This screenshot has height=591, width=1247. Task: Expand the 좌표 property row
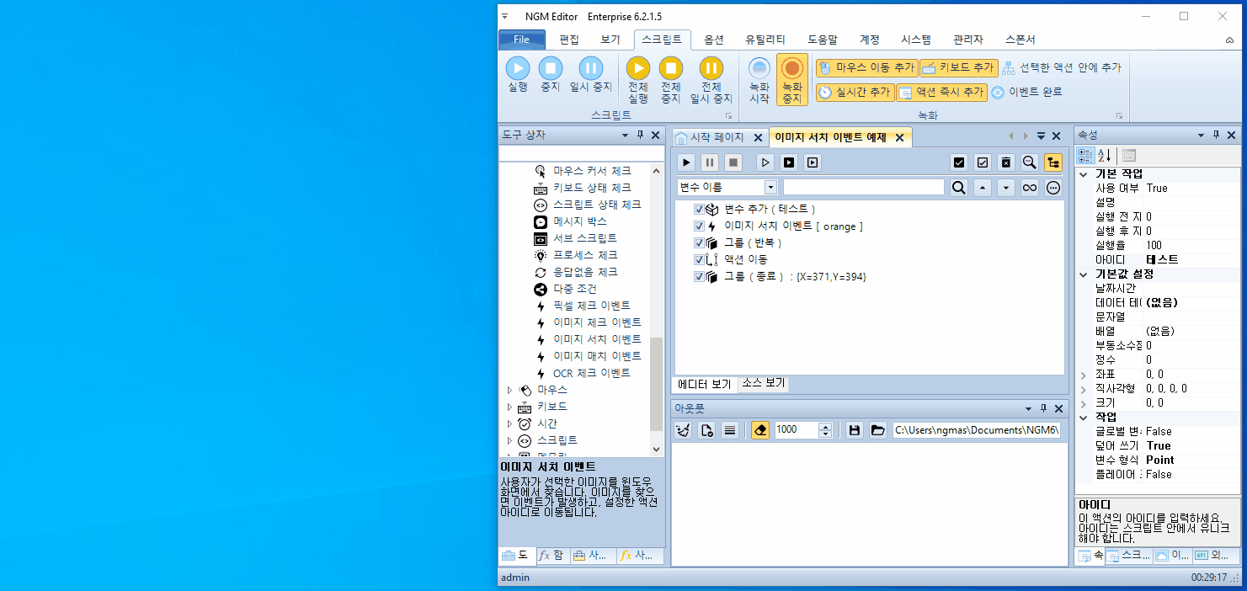[x=1084, y=374]
